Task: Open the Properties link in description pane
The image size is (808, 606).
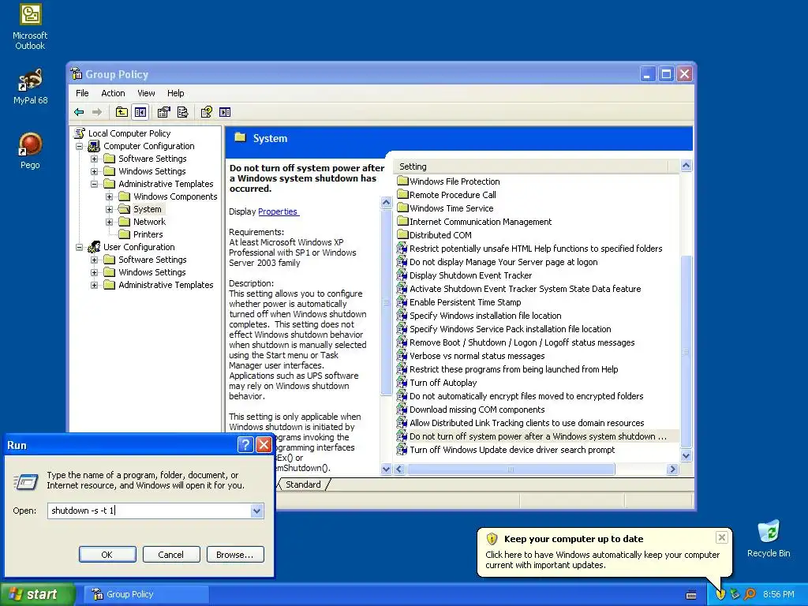Action: pos(278,211)
